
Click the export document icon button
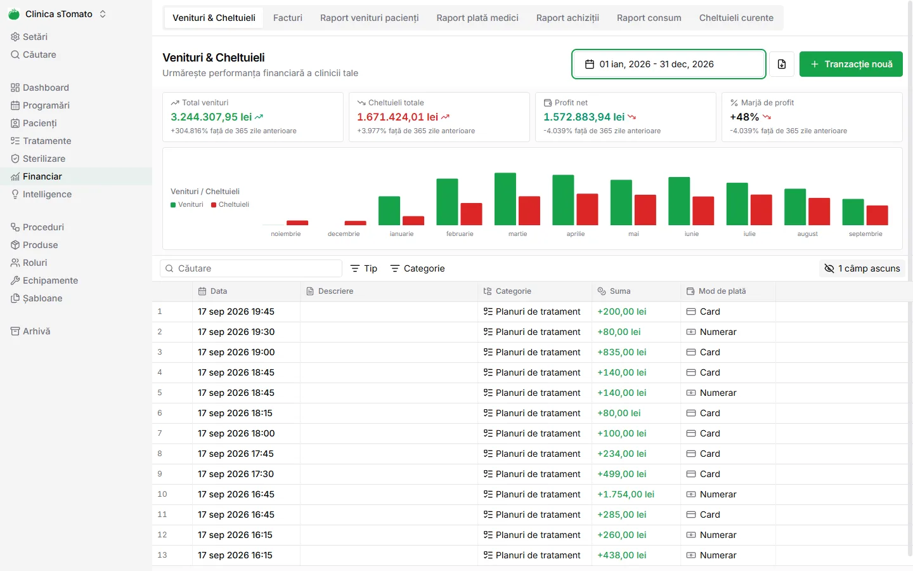tap(782, 64)
